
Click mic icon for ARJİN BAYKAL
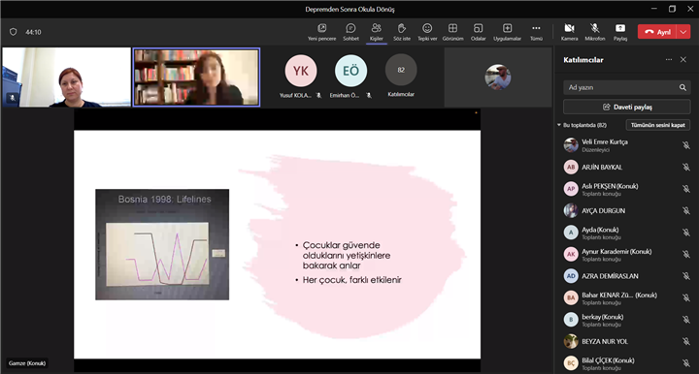pos(686,168)
